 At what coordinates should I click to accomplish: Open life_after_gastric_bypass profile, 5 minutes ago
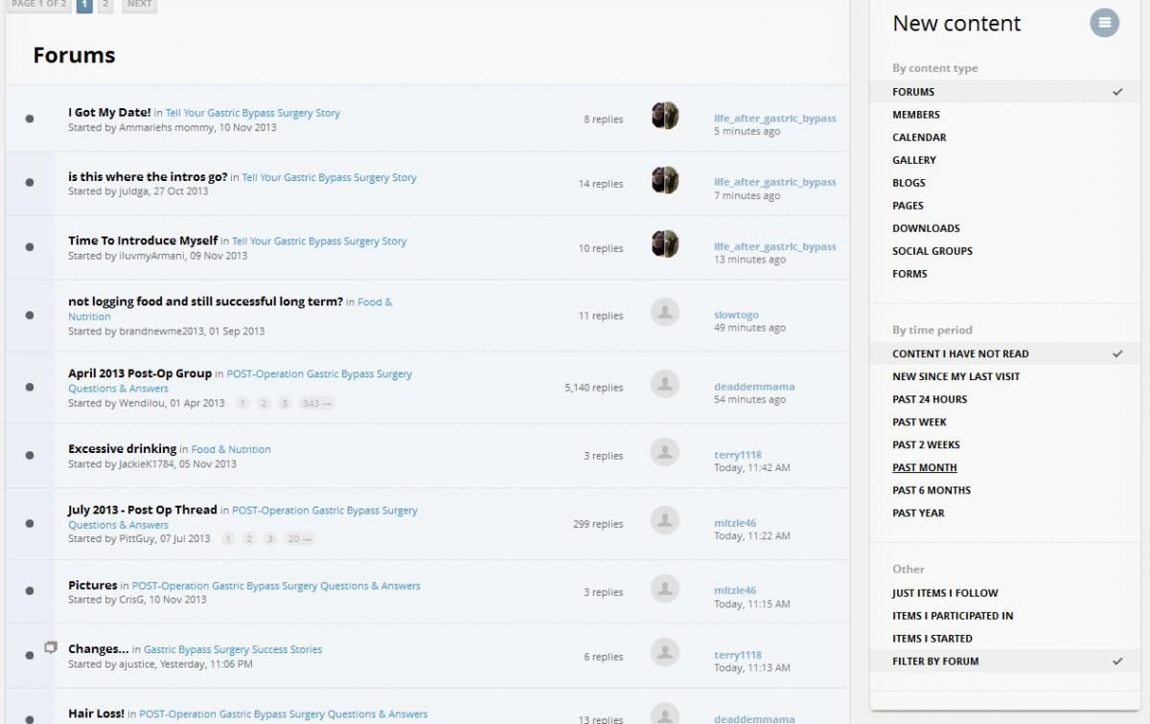[x=775, y=119]
